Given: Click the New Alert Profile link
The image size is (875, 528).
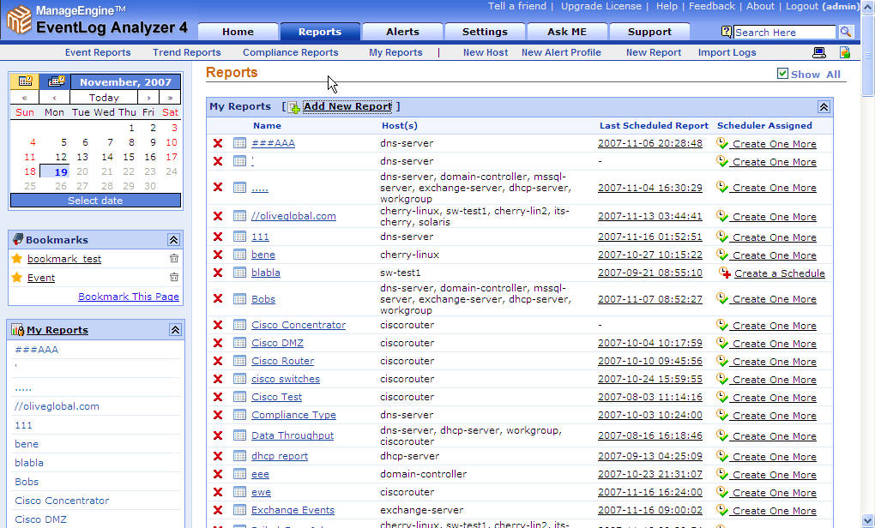Looking at the screenshot, I should (561, 52).
